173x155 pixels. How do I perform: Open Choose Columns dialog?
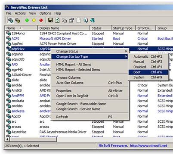click(x=90, y=77)
